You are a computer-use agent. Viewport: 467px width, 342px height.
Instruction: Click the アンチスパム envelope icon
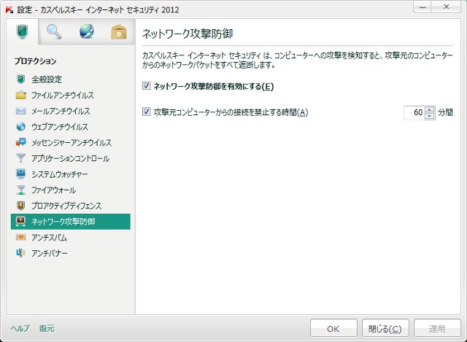pos(20,237)
